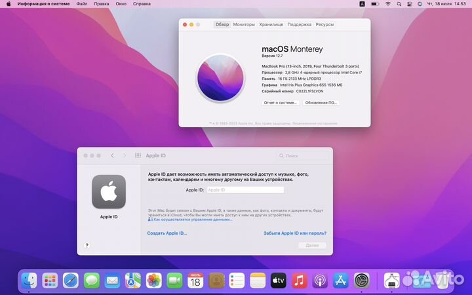Select the Обзор tab
The width and height of the screenshot is (472, 295).
pos(222,24)
